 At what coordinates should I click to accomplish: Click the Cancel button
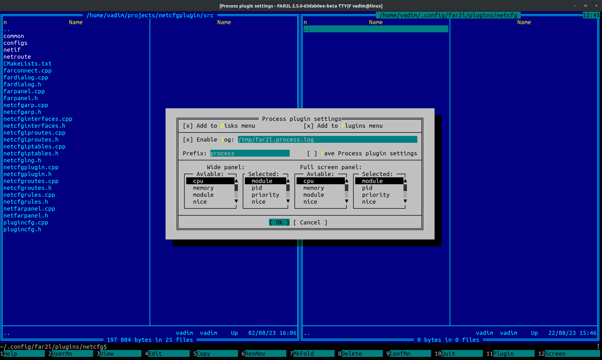310,223
